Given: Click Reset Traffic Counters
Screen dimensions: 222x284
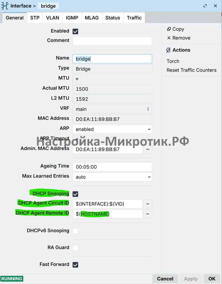Looking at the screenshot, I should [192, 70].
